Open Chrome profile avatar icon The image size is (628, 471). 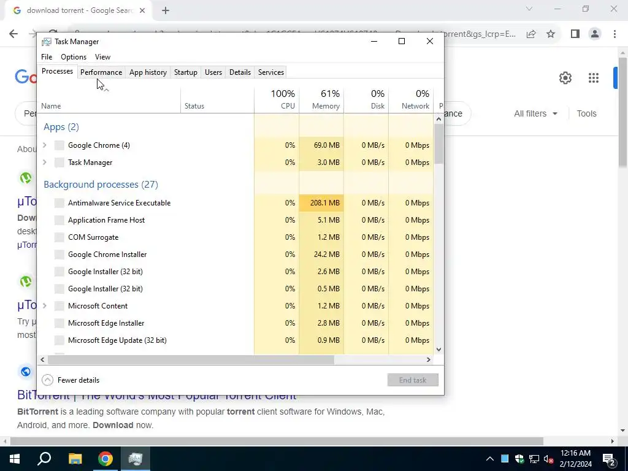595,34
